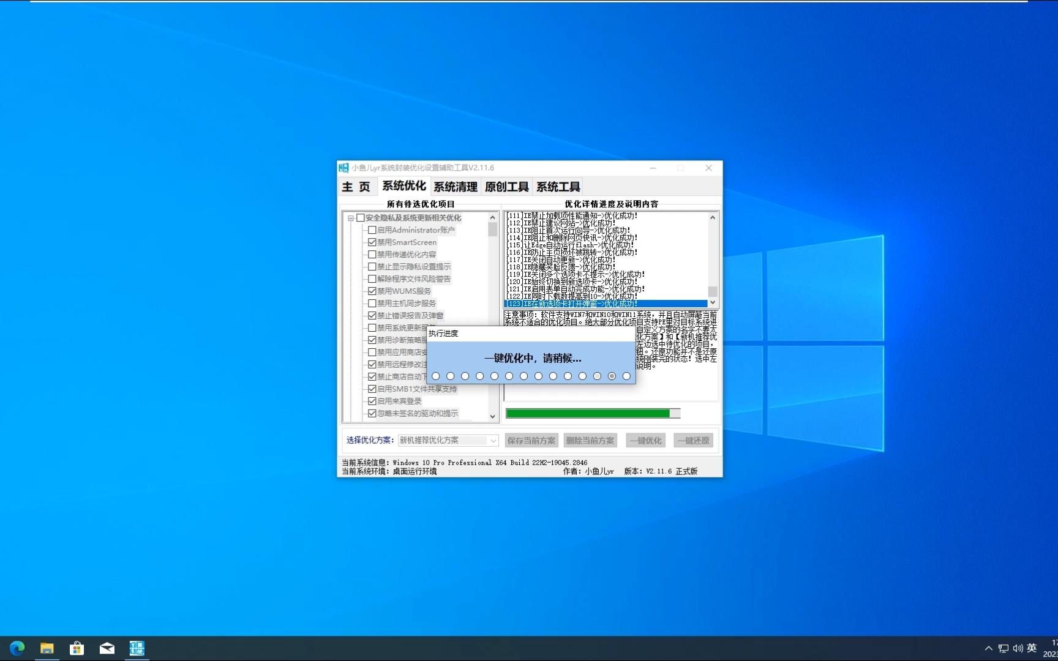
Task: Switch to the 系统工具 tab
Action: coord(558,187)
